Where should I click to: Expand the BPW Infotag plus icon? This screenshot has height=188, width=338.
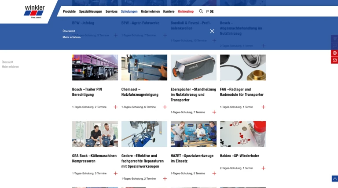tap(116, 35)
